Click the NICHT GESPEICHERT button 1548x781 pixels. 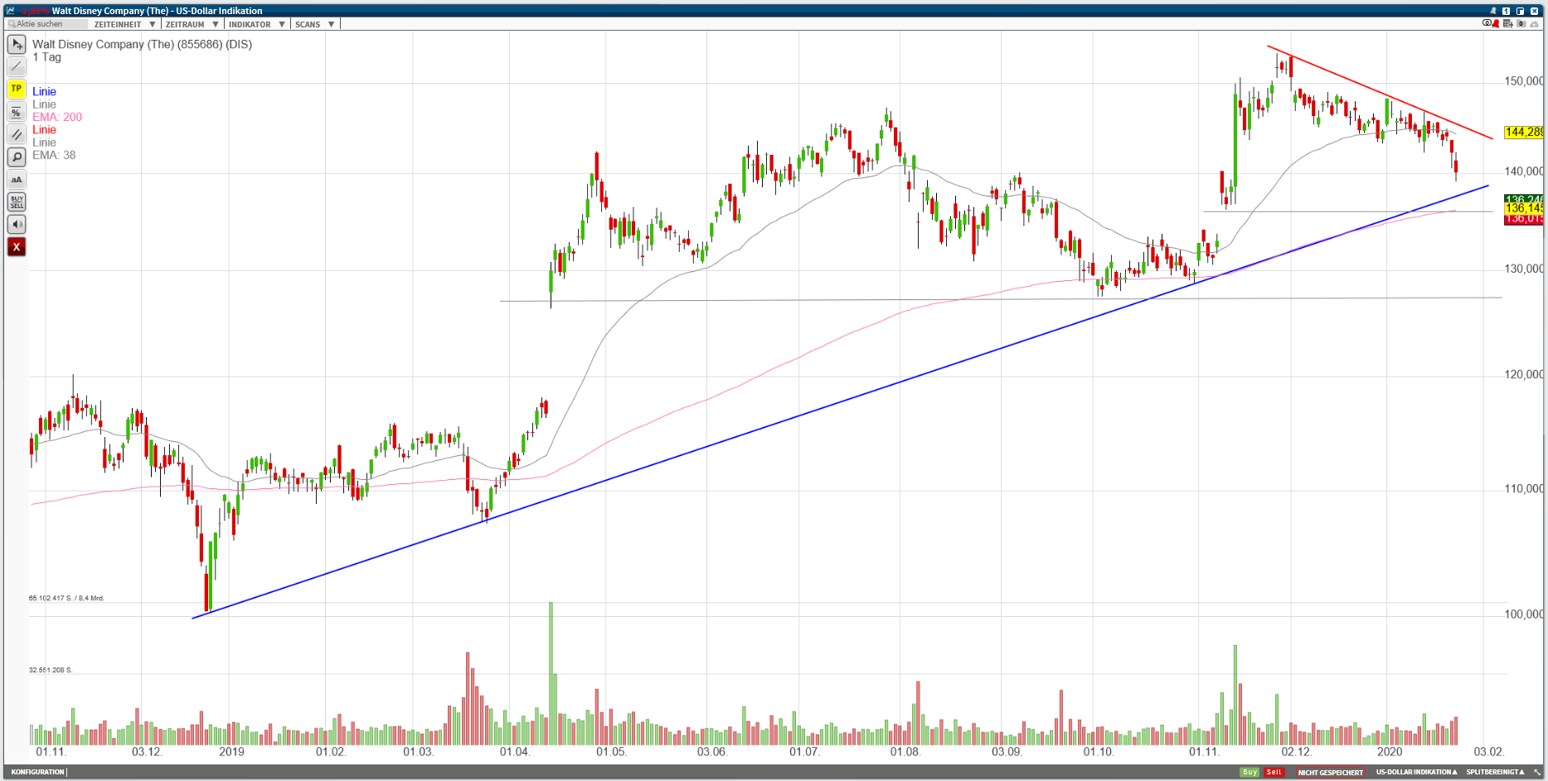tap(1330, 773)
